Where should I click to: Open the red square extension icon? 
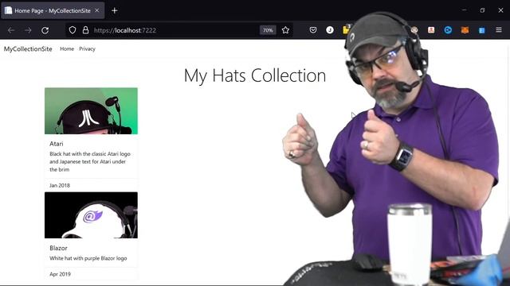431,30
